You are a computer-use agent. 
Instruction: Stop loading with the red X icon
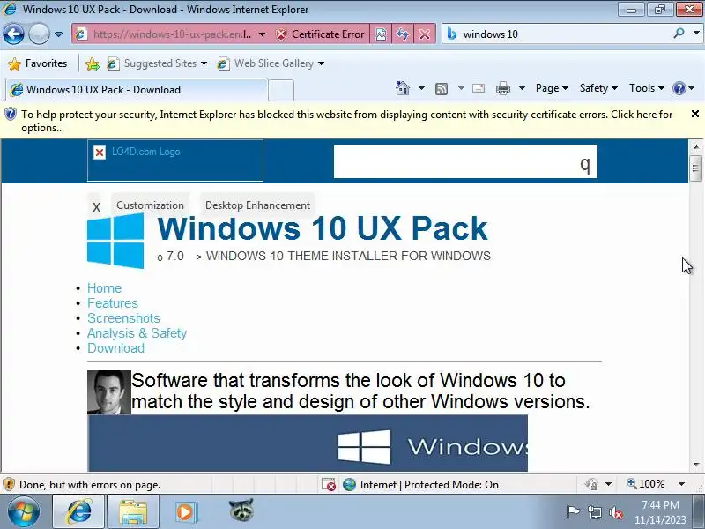(x=424, y=34)
